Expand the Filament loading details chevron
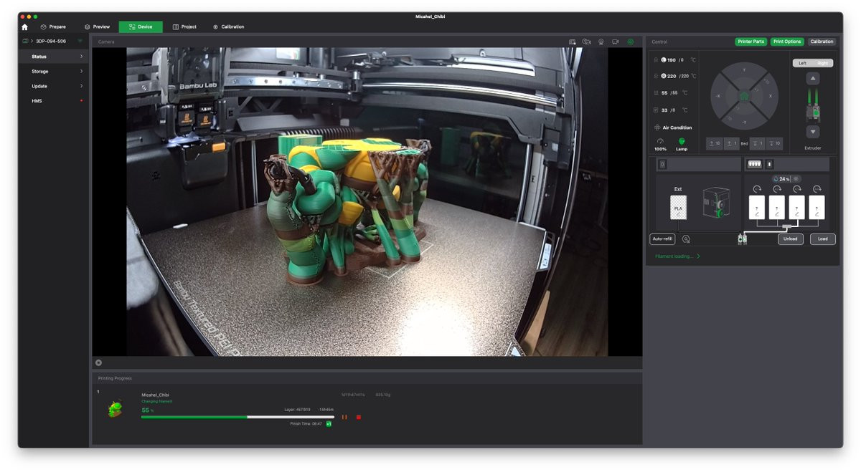The width and height of the screenshot is (861, 472). click(x=698, y=256)
